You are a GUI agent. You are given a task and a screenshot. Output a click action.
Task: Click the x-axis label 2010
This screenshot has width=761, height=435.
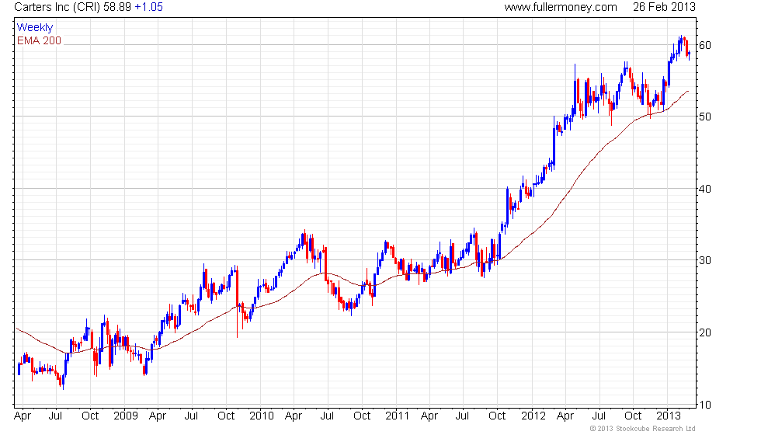pos(262,416)
